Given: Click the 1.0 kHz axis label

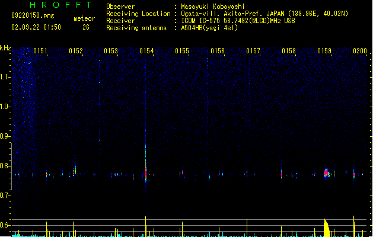Looking at the screenshot, I should pos(5,107).
